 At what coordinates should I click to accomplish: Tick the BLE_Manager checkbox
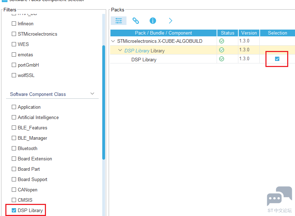tap(14, 138)
